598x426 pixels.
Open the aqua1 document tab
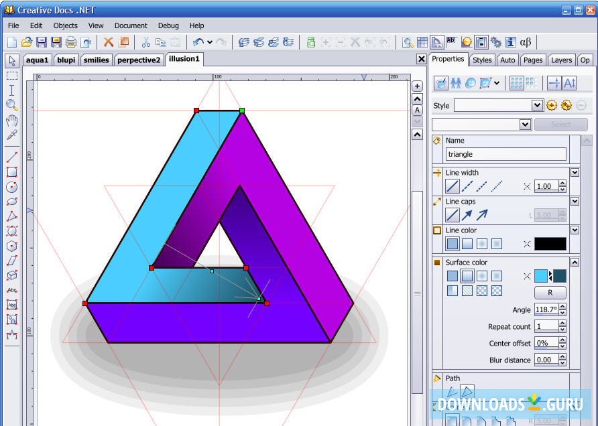pos(37,60)
